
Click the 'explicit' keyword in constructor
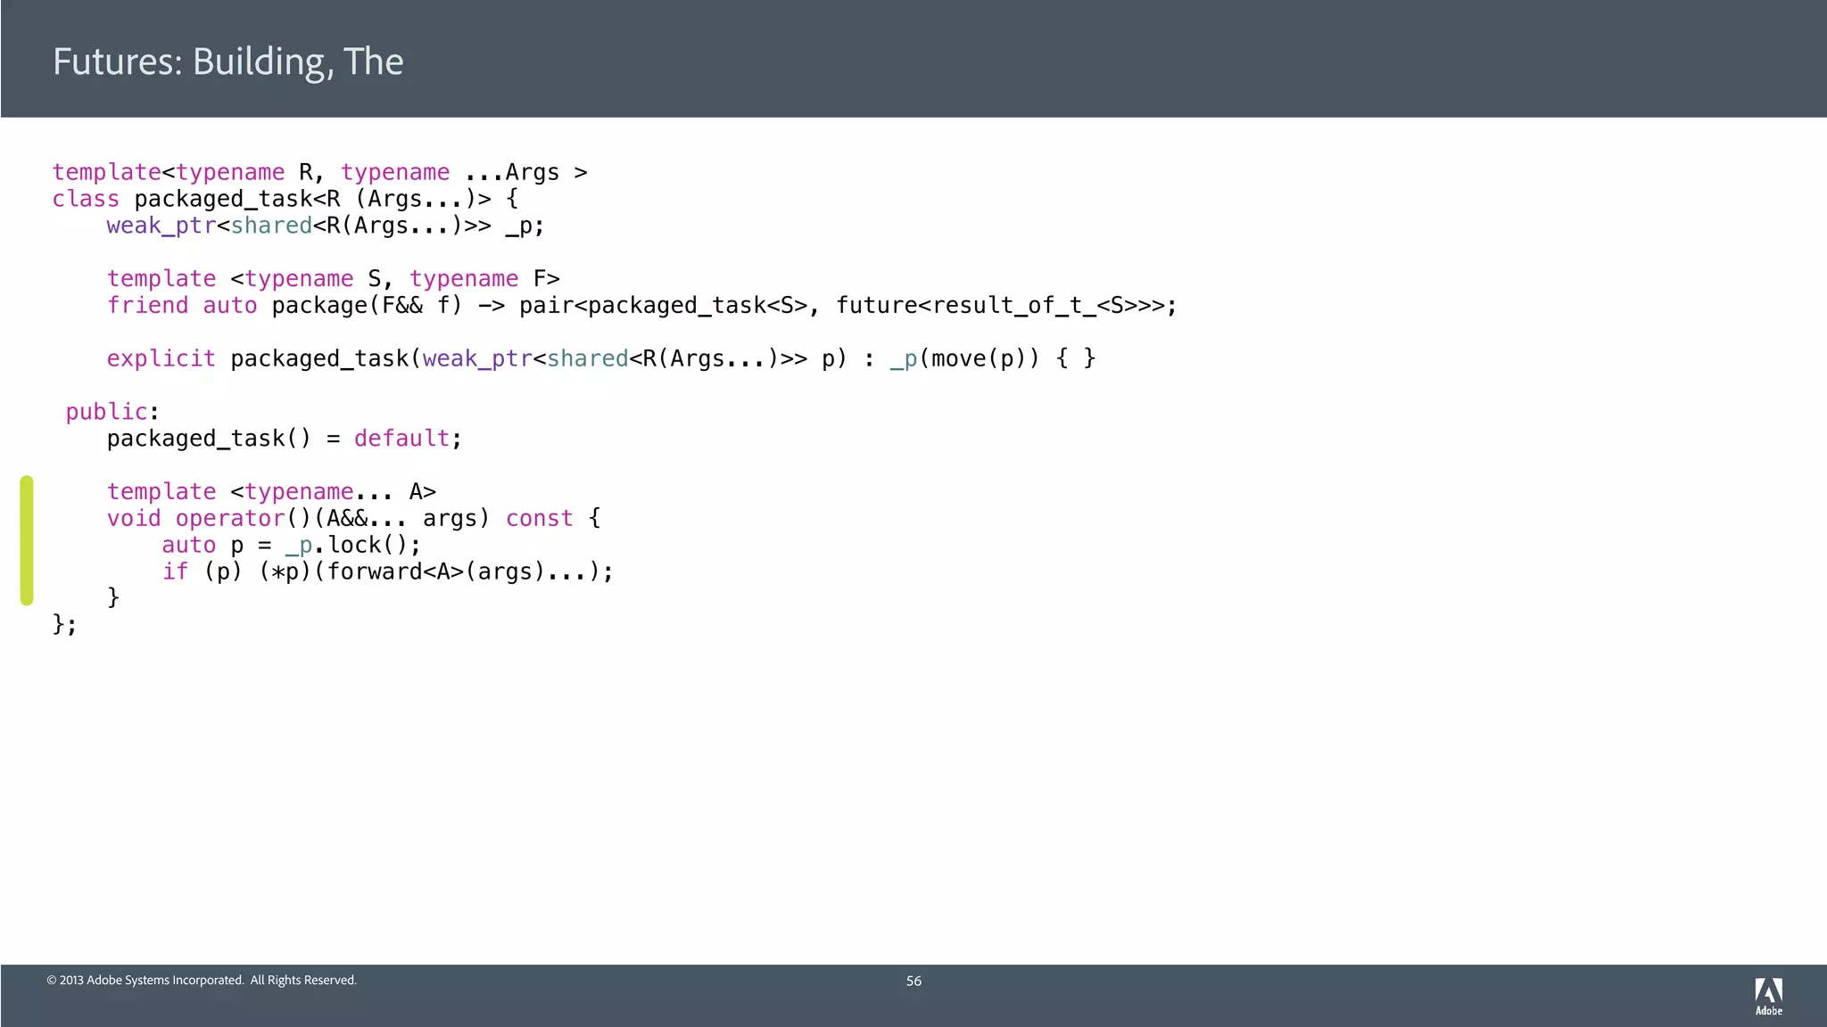pos(161,358)
